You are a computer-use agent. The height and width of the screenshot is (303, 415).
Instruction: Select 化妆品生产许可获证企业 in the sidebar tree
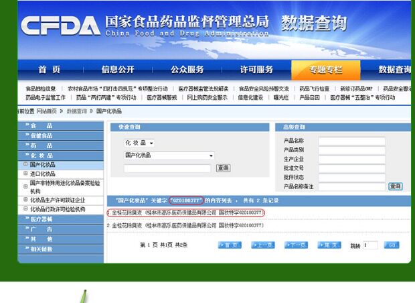(x=58, y=200)
